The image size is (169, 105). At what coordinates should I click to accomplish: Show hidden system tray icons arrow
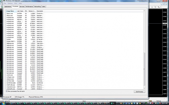click(144, 103)
